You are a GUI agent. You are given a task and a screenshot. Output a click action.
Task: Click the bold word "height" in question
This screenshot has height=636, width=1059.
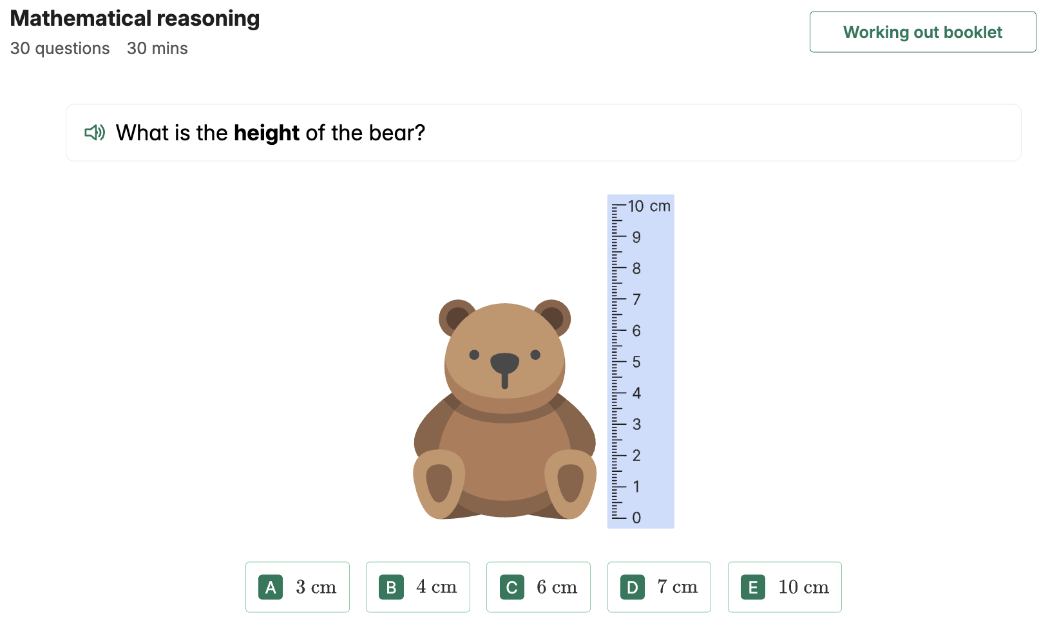266,133
